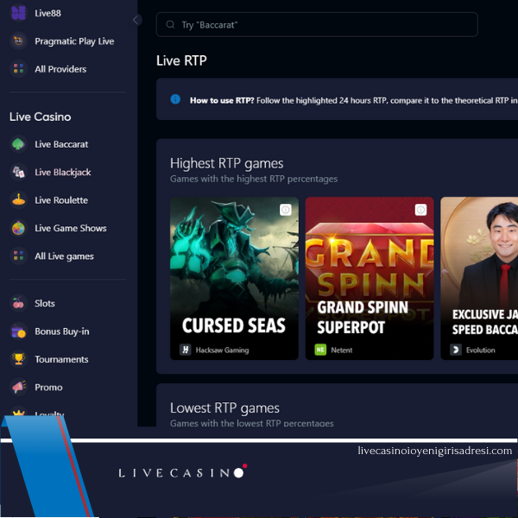This screenshot has width=518, height=518.
Task: Go to Live Blackjack
Action: click(63, 172)
